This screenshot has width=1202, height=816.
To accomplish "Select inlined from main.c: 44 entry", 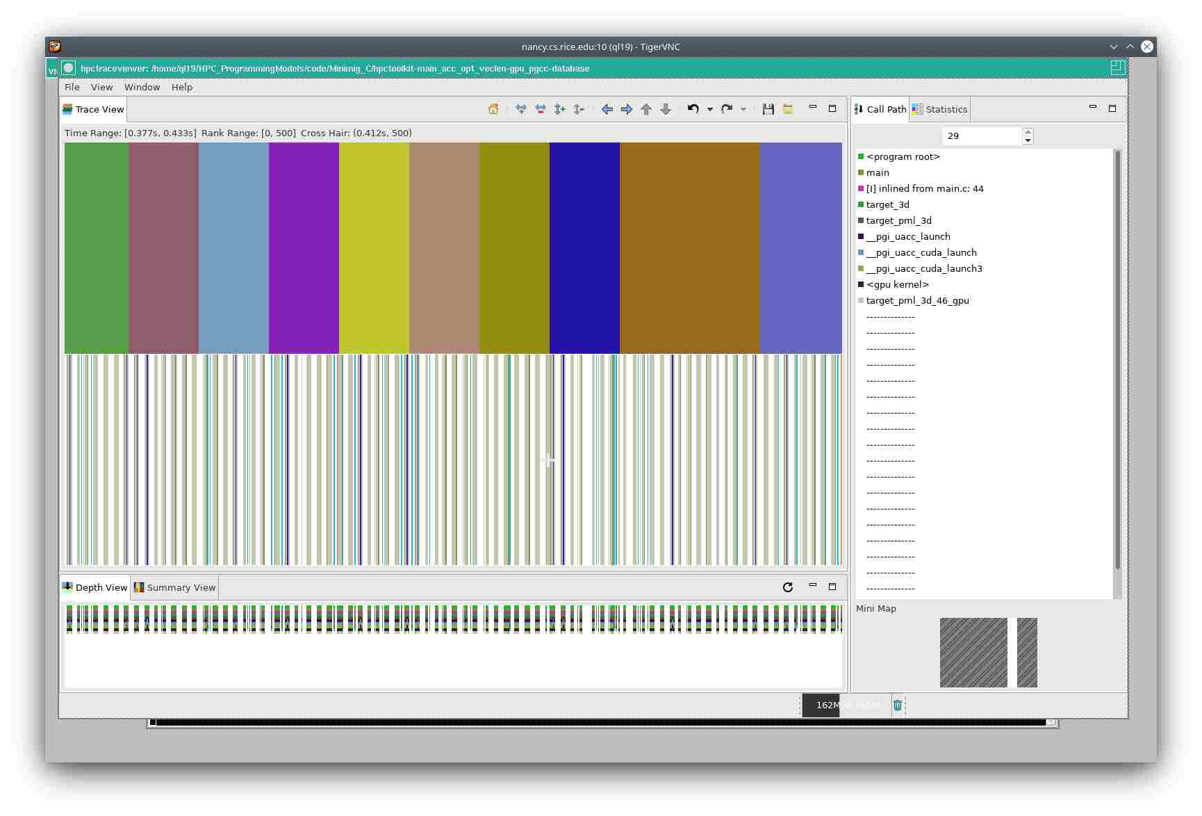I will pyautogui.click(x=921, y=188).
